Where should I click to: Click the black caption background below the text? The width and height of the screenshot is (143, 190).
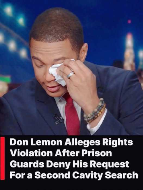click(x=71, y=185)
